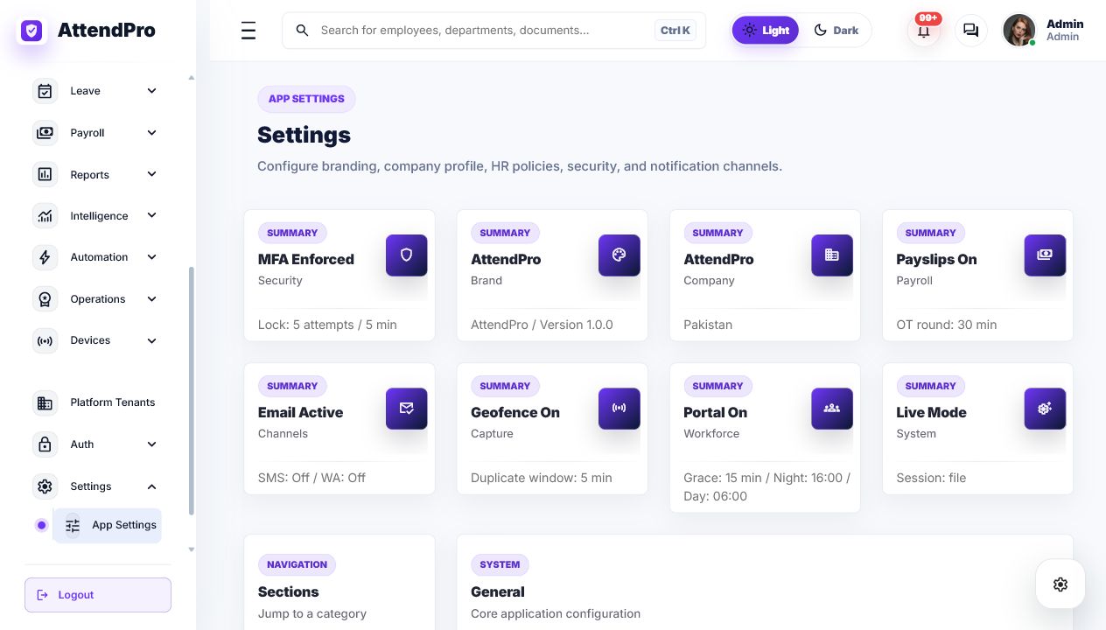The width and height of the screenshot is (1106, 630).
Task: Click the Admin profile avatar
Action: (x=1018, y=31)
